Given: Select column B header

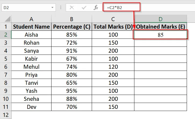Looking at the screenshot, I should tap(72, 19).
